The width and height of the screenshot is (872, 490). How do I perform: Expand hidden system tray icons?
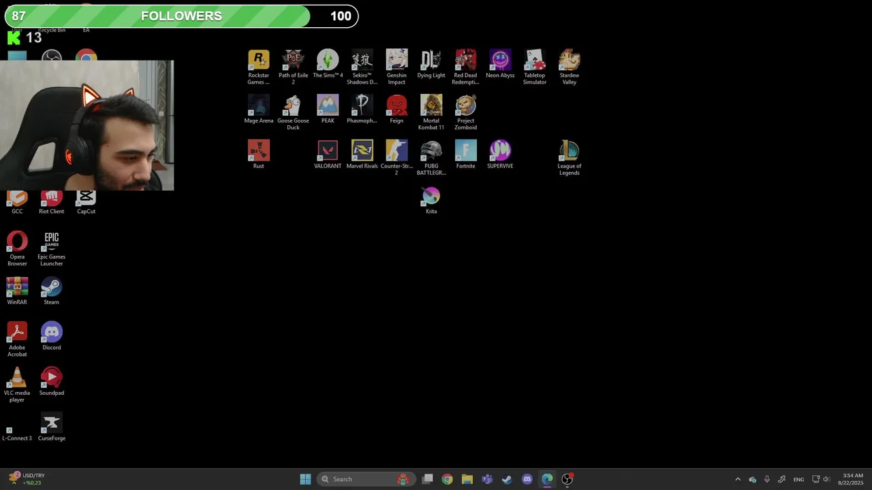738,479
